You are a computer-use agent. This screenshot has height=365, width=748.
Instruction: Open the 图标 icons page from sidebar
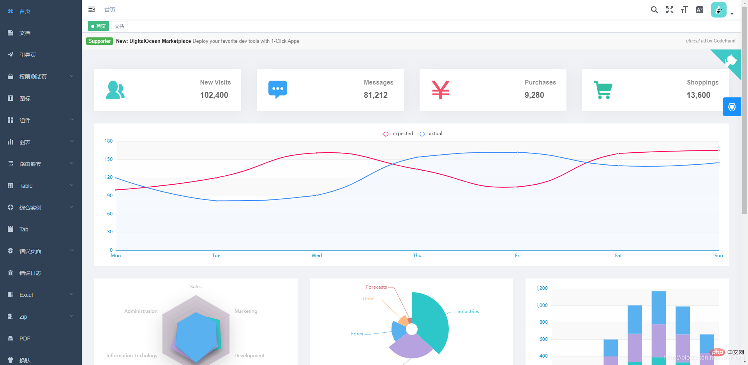tap(11, 98)
